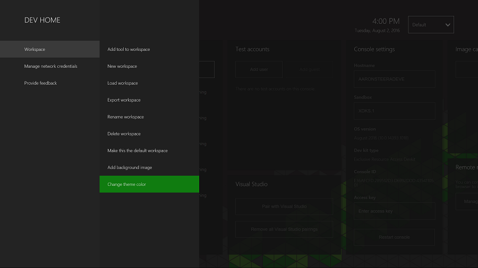Click Add tool to workspace

point(149,49)
